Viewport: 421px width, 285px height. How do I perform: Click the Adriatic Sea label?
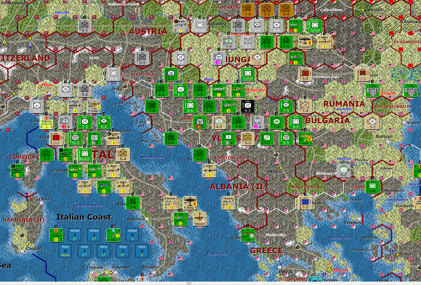tap(152, 157)
